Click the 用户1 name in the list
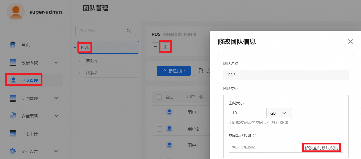Screen dimensions: 361x159 coord(193,146)
